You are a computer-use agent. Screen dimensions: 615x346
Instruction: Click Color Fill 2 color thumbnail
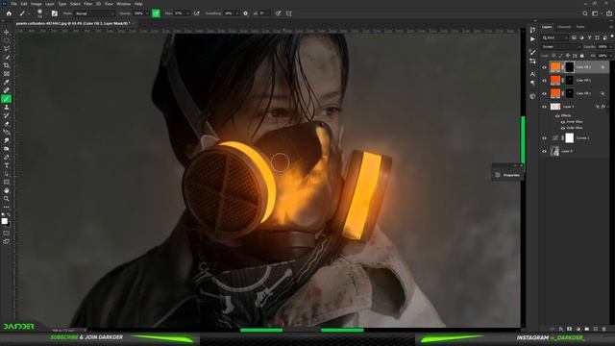pyautogui.click(x=555, y=81)
